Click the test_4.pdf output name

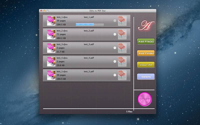pyautogui.click(x=89, y=58)
